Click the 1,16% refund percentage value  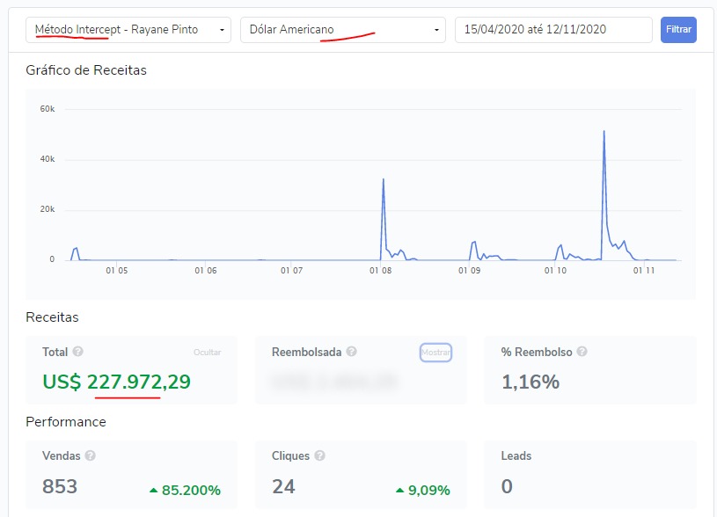(530, 382)
